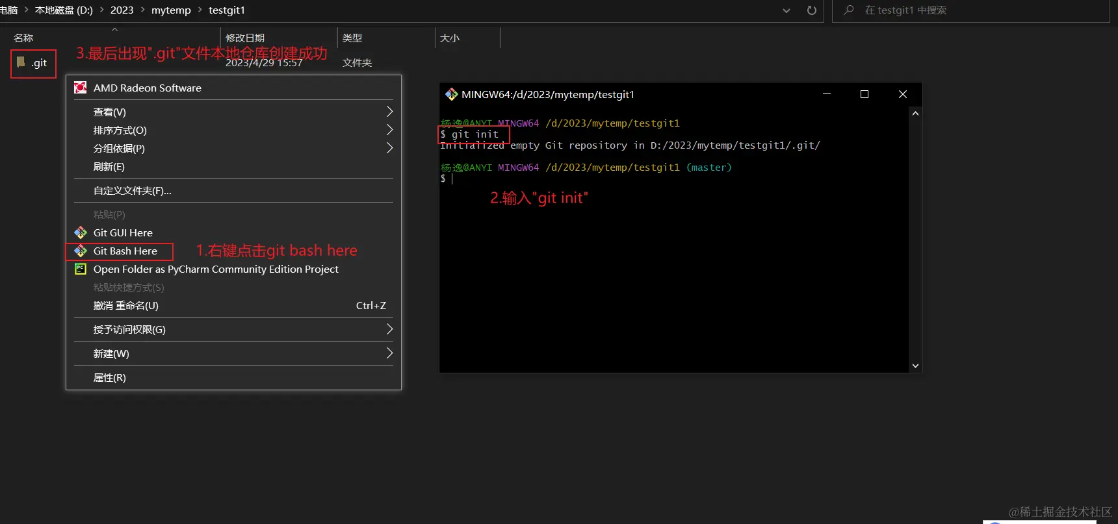Click the search magnifier icon
The image size is (1118, 524).
(x=848, y=10)
